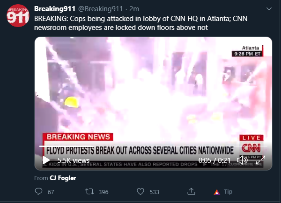Expand tweet options chevron menu

tap(269, 9)
